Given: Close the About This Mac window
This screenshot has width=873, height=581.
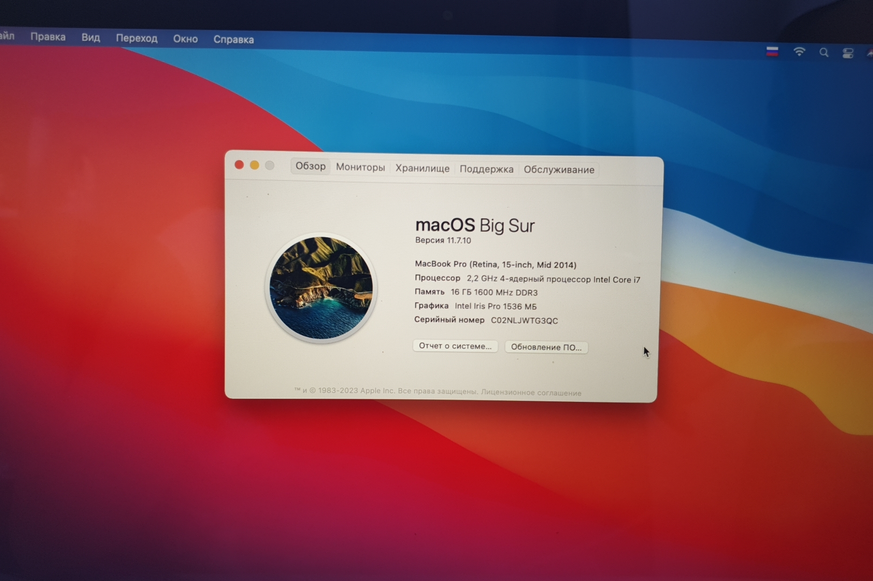Looking at the screenshot, I should tap(239, 165).
